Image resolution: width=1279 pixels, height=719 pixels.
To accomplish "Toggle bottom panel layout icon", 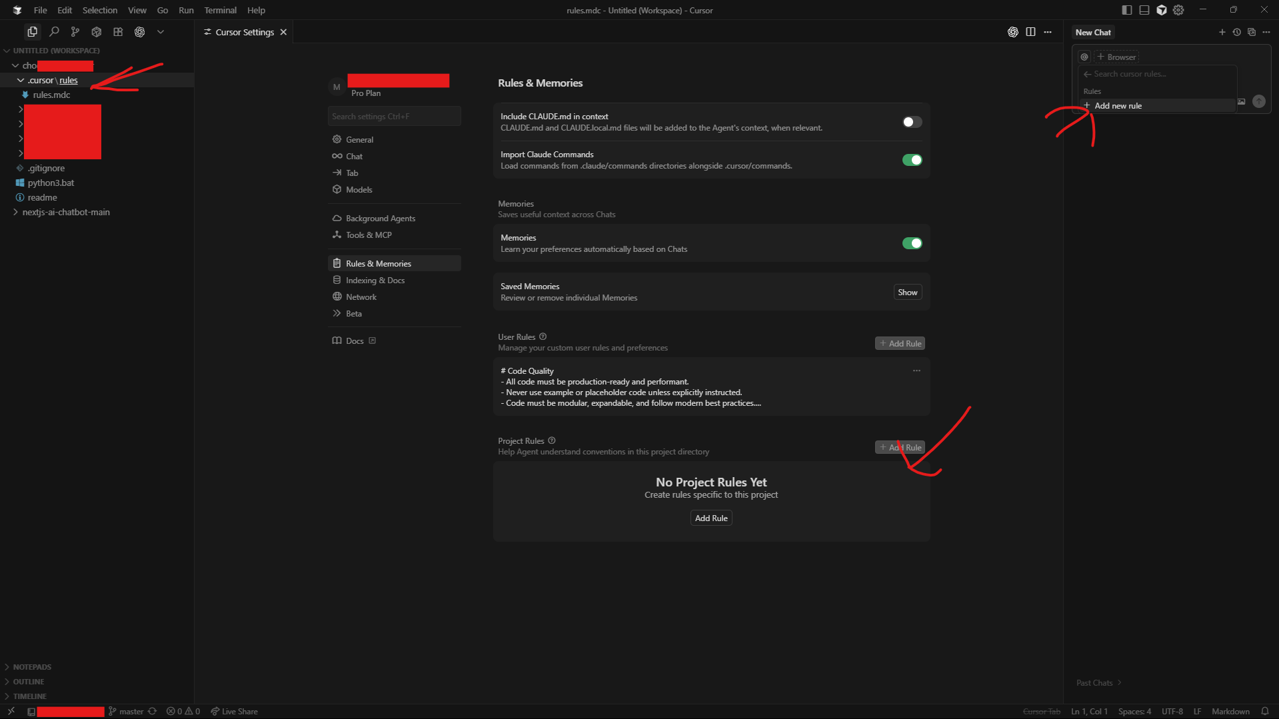I will coord(1144,10).
